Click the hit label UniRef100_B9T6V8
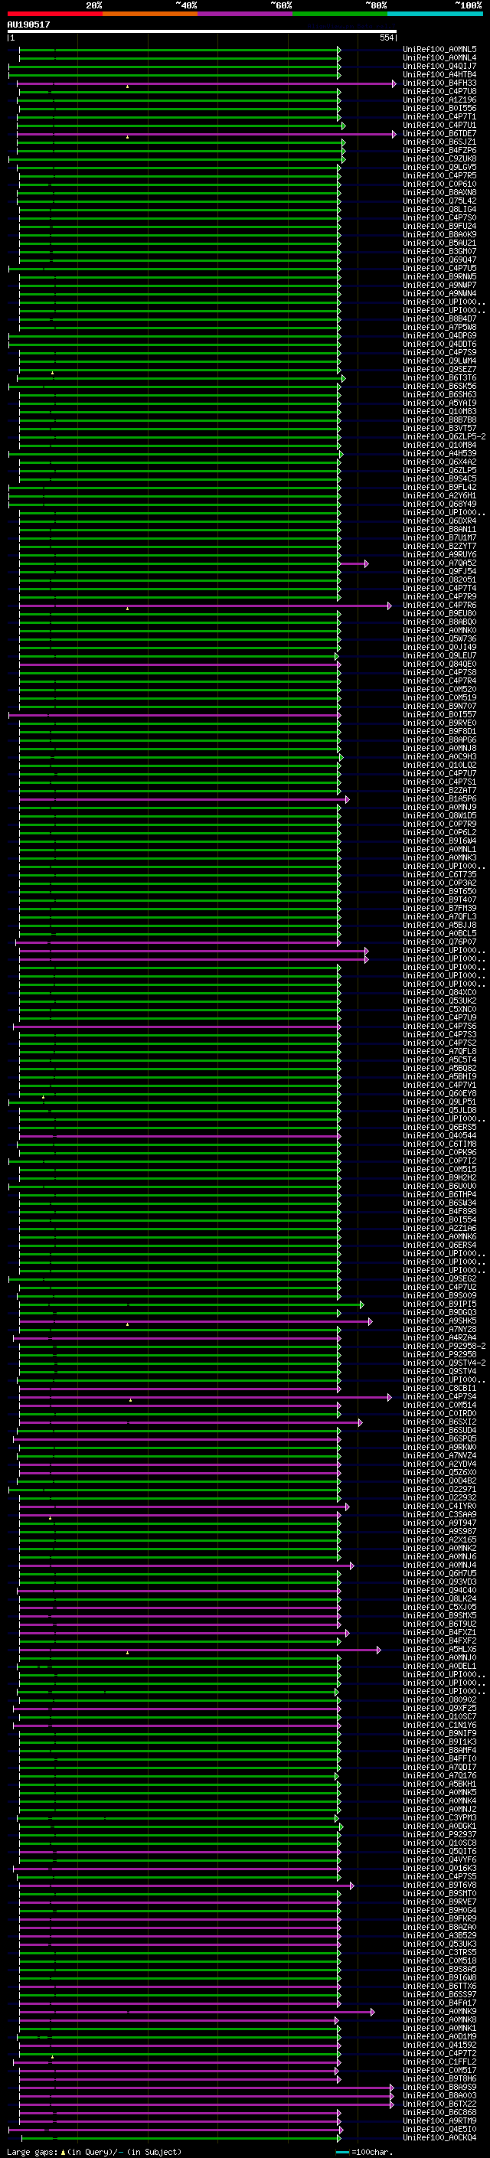The width and height of the screenshot is (490, 2158). click(x=439, y=1885)
